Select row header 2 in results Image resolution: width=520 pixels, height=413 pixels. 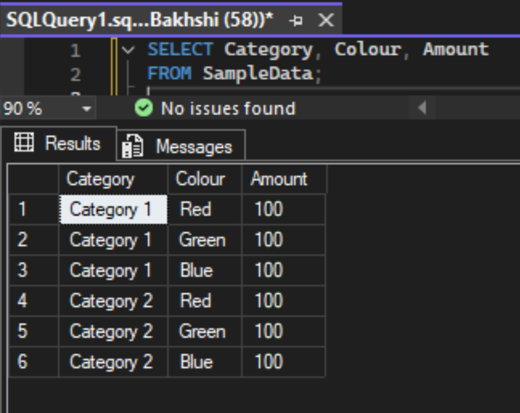pos(33,240)
